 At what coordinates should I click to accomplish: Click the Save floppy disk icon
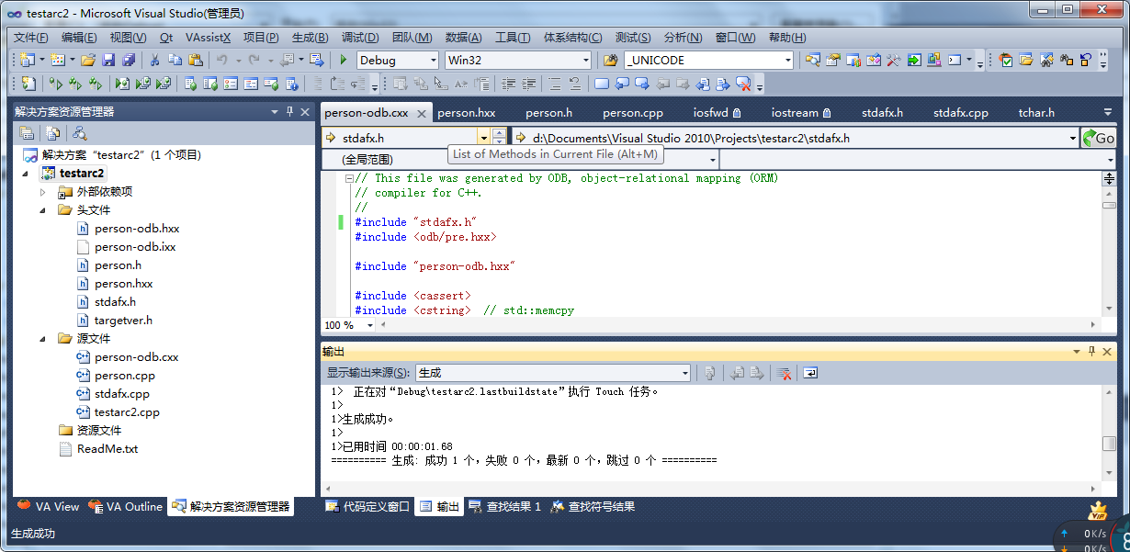click(108, 60)
